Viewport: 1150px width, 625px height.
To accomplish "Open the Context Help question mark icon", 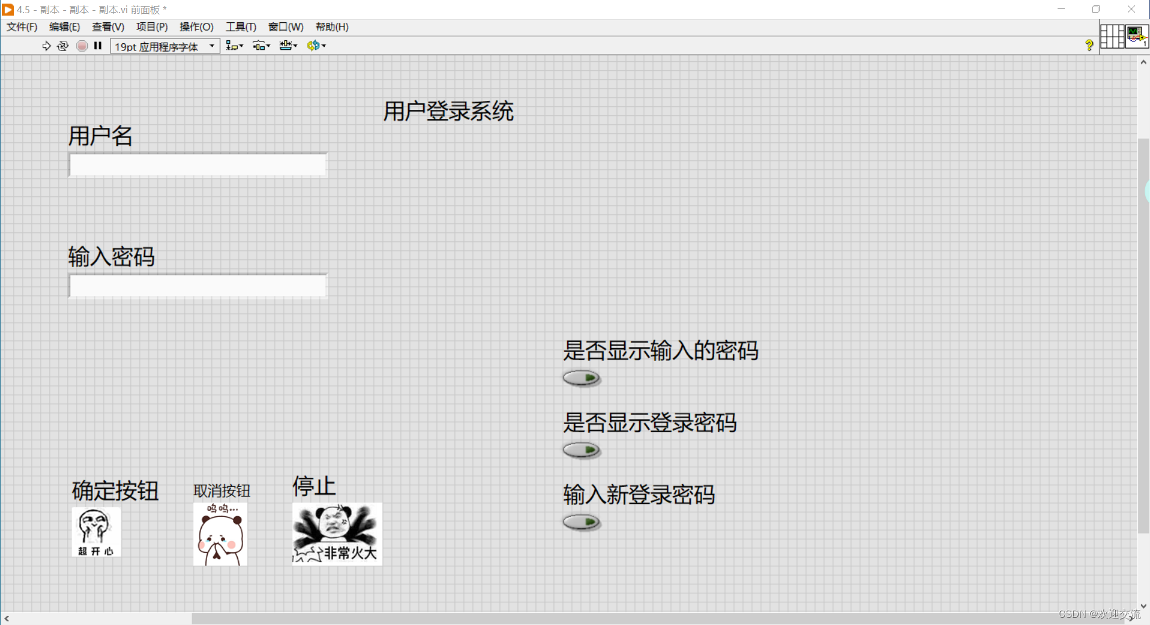I will [1089, 46].
